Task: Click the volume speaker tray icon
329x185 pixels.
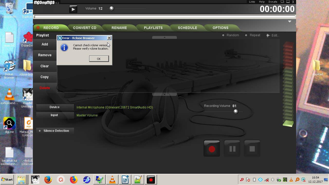Action: (x=273, y=180)
